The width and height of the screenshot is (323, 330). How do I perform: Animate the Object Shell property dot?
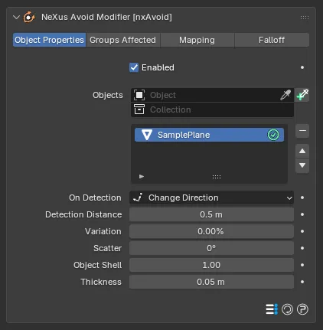(x=302, y=265)
